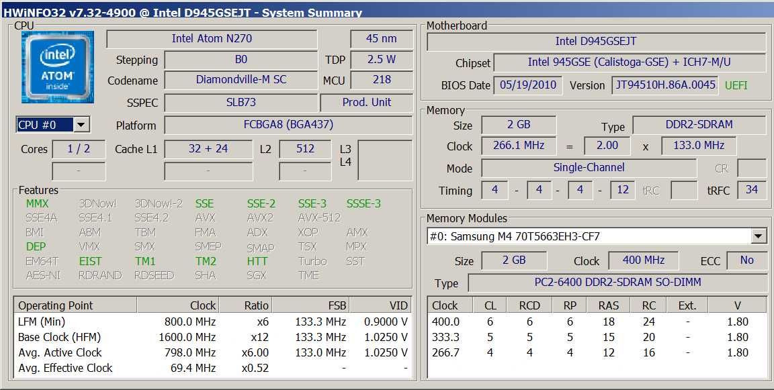Select the Diamondville-M SC codename field
The width and height of the screenshot is (774, 390).
[x=241, y=80]
